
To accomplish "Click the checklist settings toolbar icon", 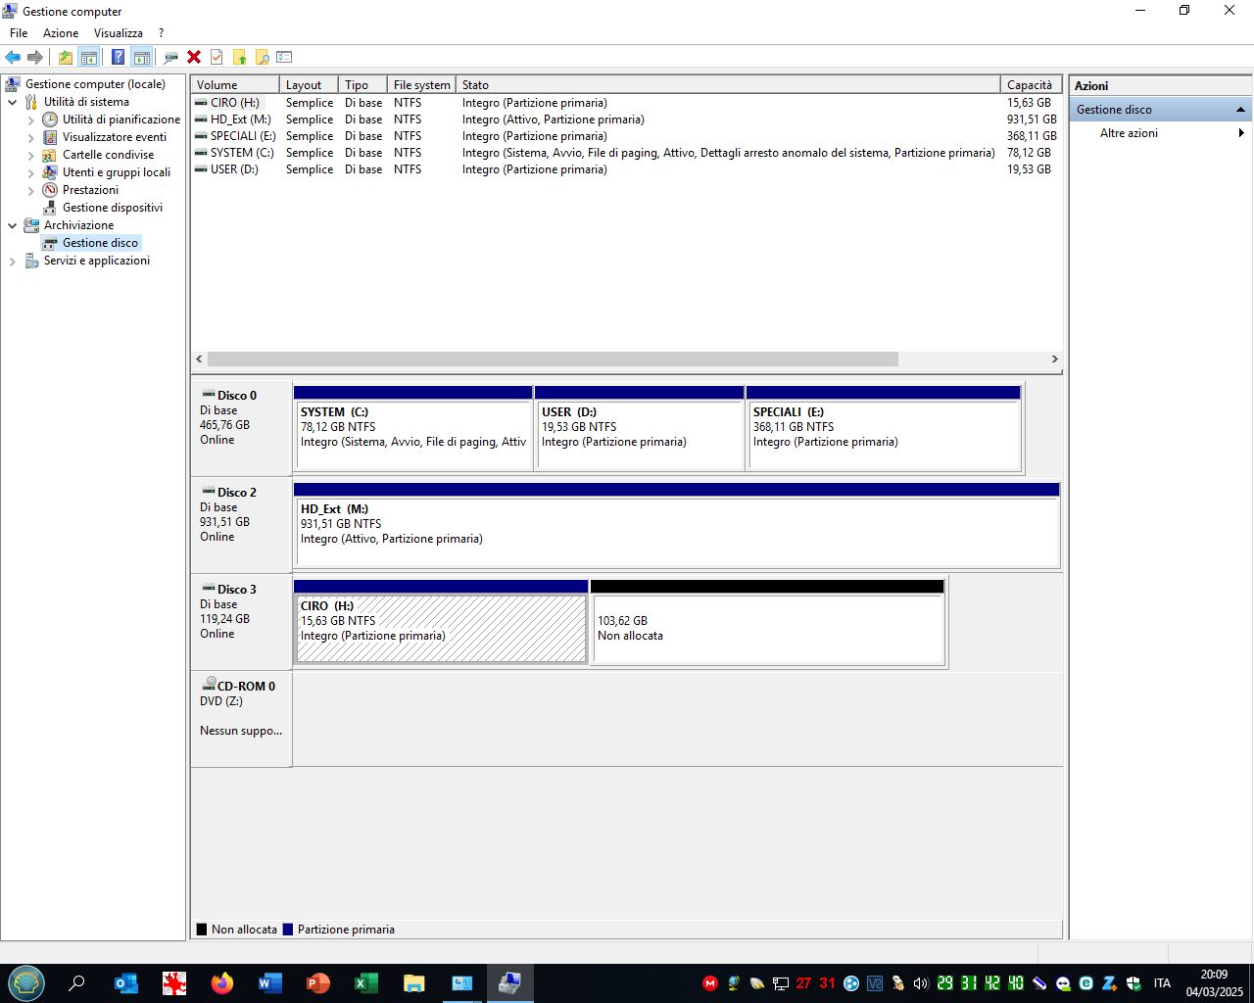I will click(x=284, y=57).
